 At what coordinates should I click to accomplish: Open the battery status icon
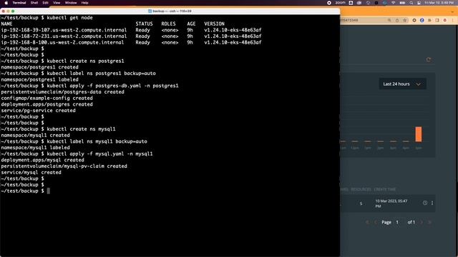pyautogui.click(x=402, y=3)
